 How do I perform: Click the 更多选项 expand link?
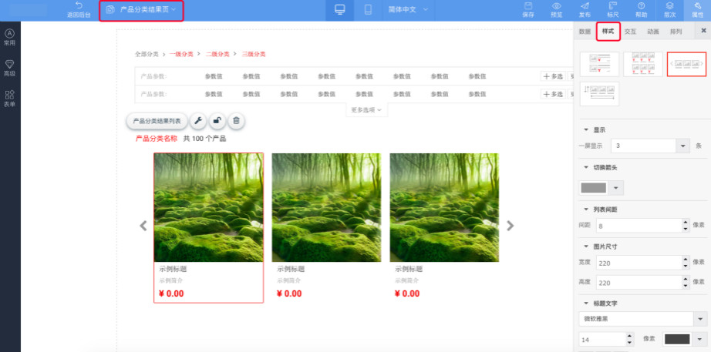click(366, 110)
